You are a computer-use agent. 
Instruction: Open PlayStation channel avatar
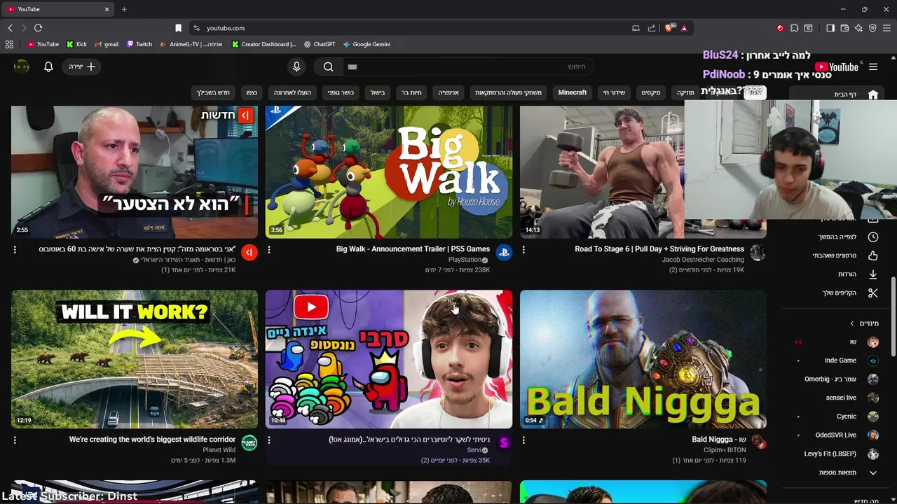[x=504, y=253]
